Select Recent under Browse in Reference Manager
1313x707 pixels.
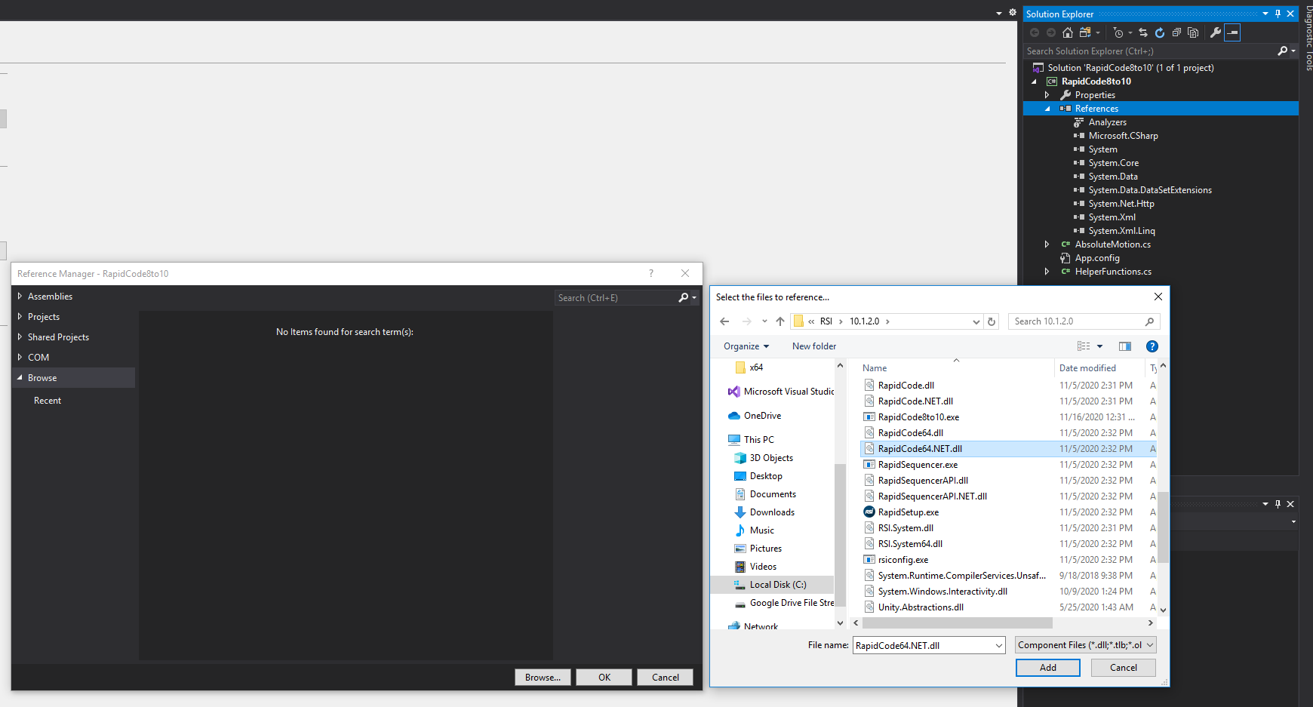(x=48, y=401)
